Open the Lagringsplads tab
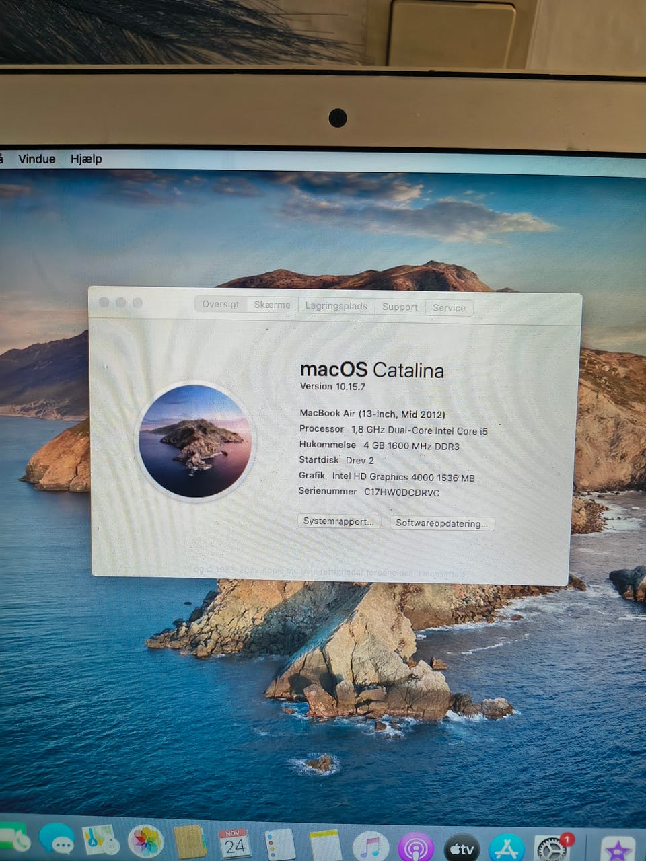The height and width of the screenshot is (861, 646). pos(336,306)
